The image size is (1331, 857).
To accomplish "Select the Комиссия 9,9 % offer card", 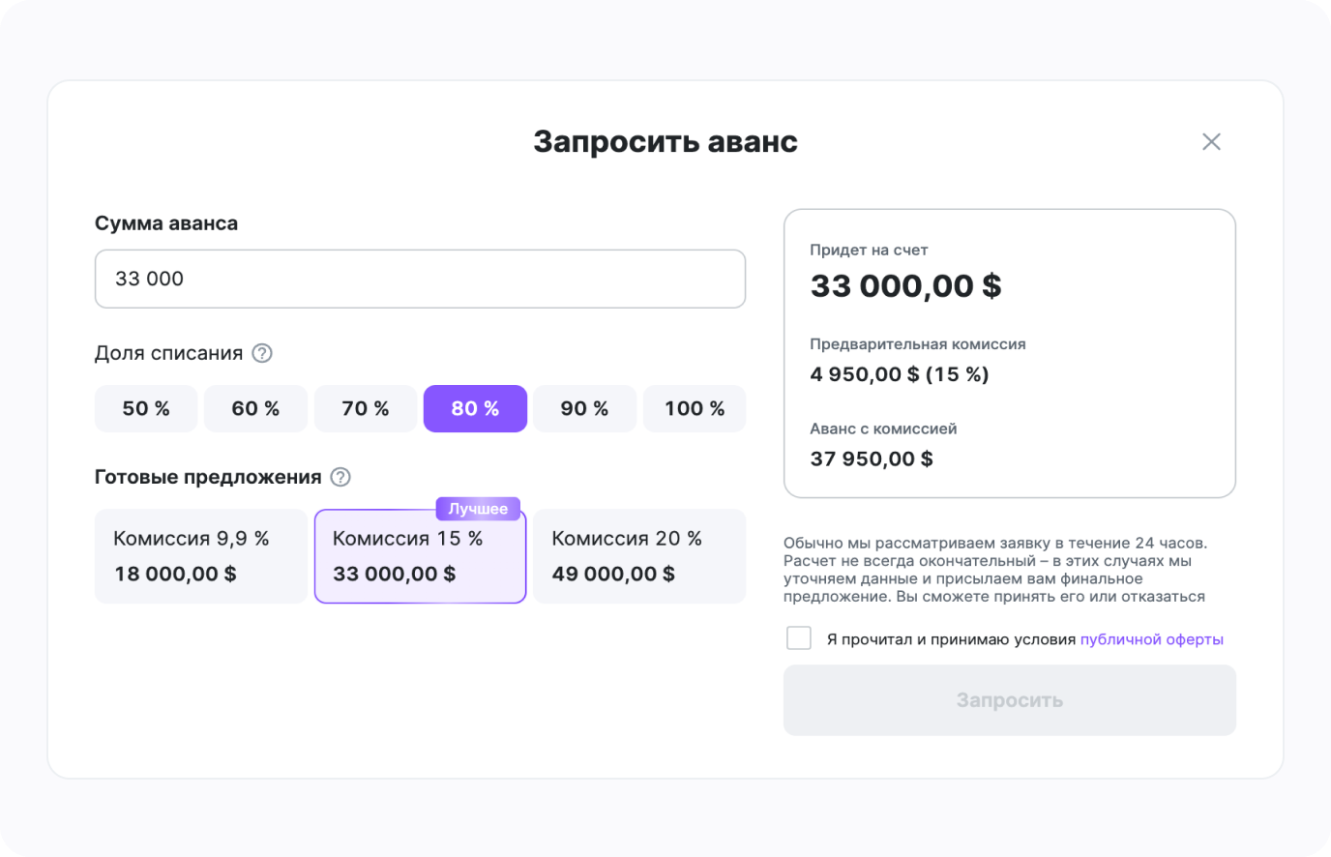I will (201, 556).
